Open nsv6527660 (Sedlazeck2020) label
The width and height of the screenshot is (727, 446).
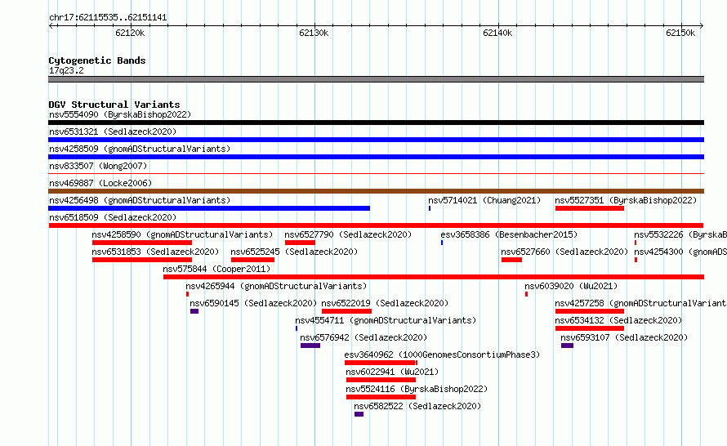tap(564, 252)
